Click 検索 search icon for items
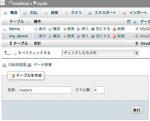Viewport: 150px width, 121px height. (x=64, y=29)
